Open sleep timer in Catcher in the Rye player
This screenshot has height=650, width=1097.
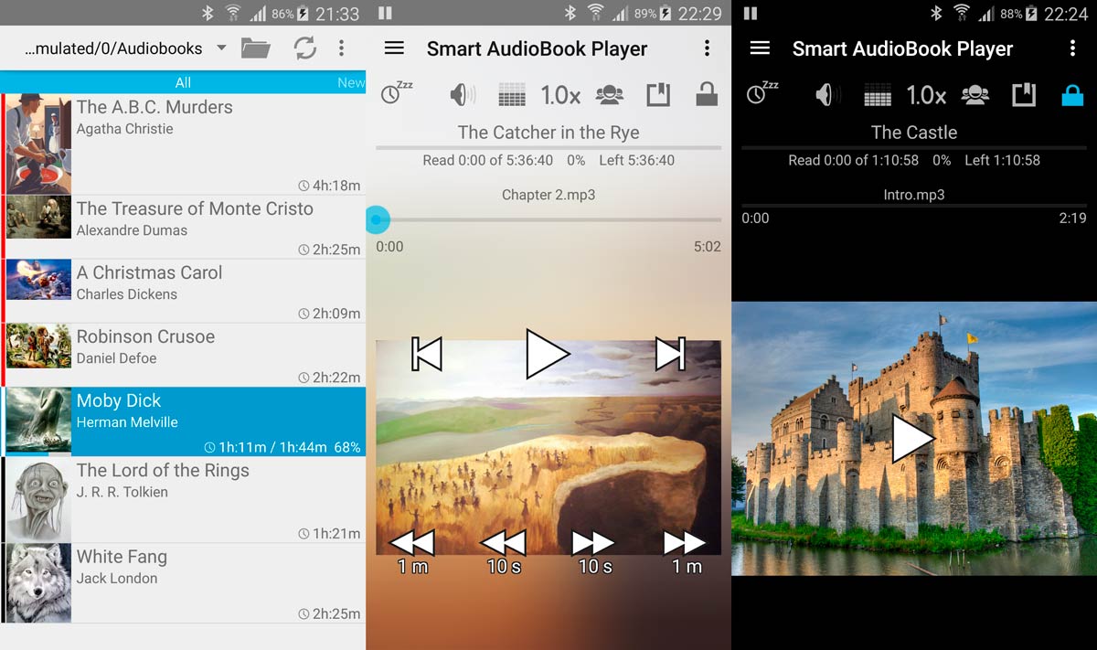pyautogui.click(x=396, y=93)
